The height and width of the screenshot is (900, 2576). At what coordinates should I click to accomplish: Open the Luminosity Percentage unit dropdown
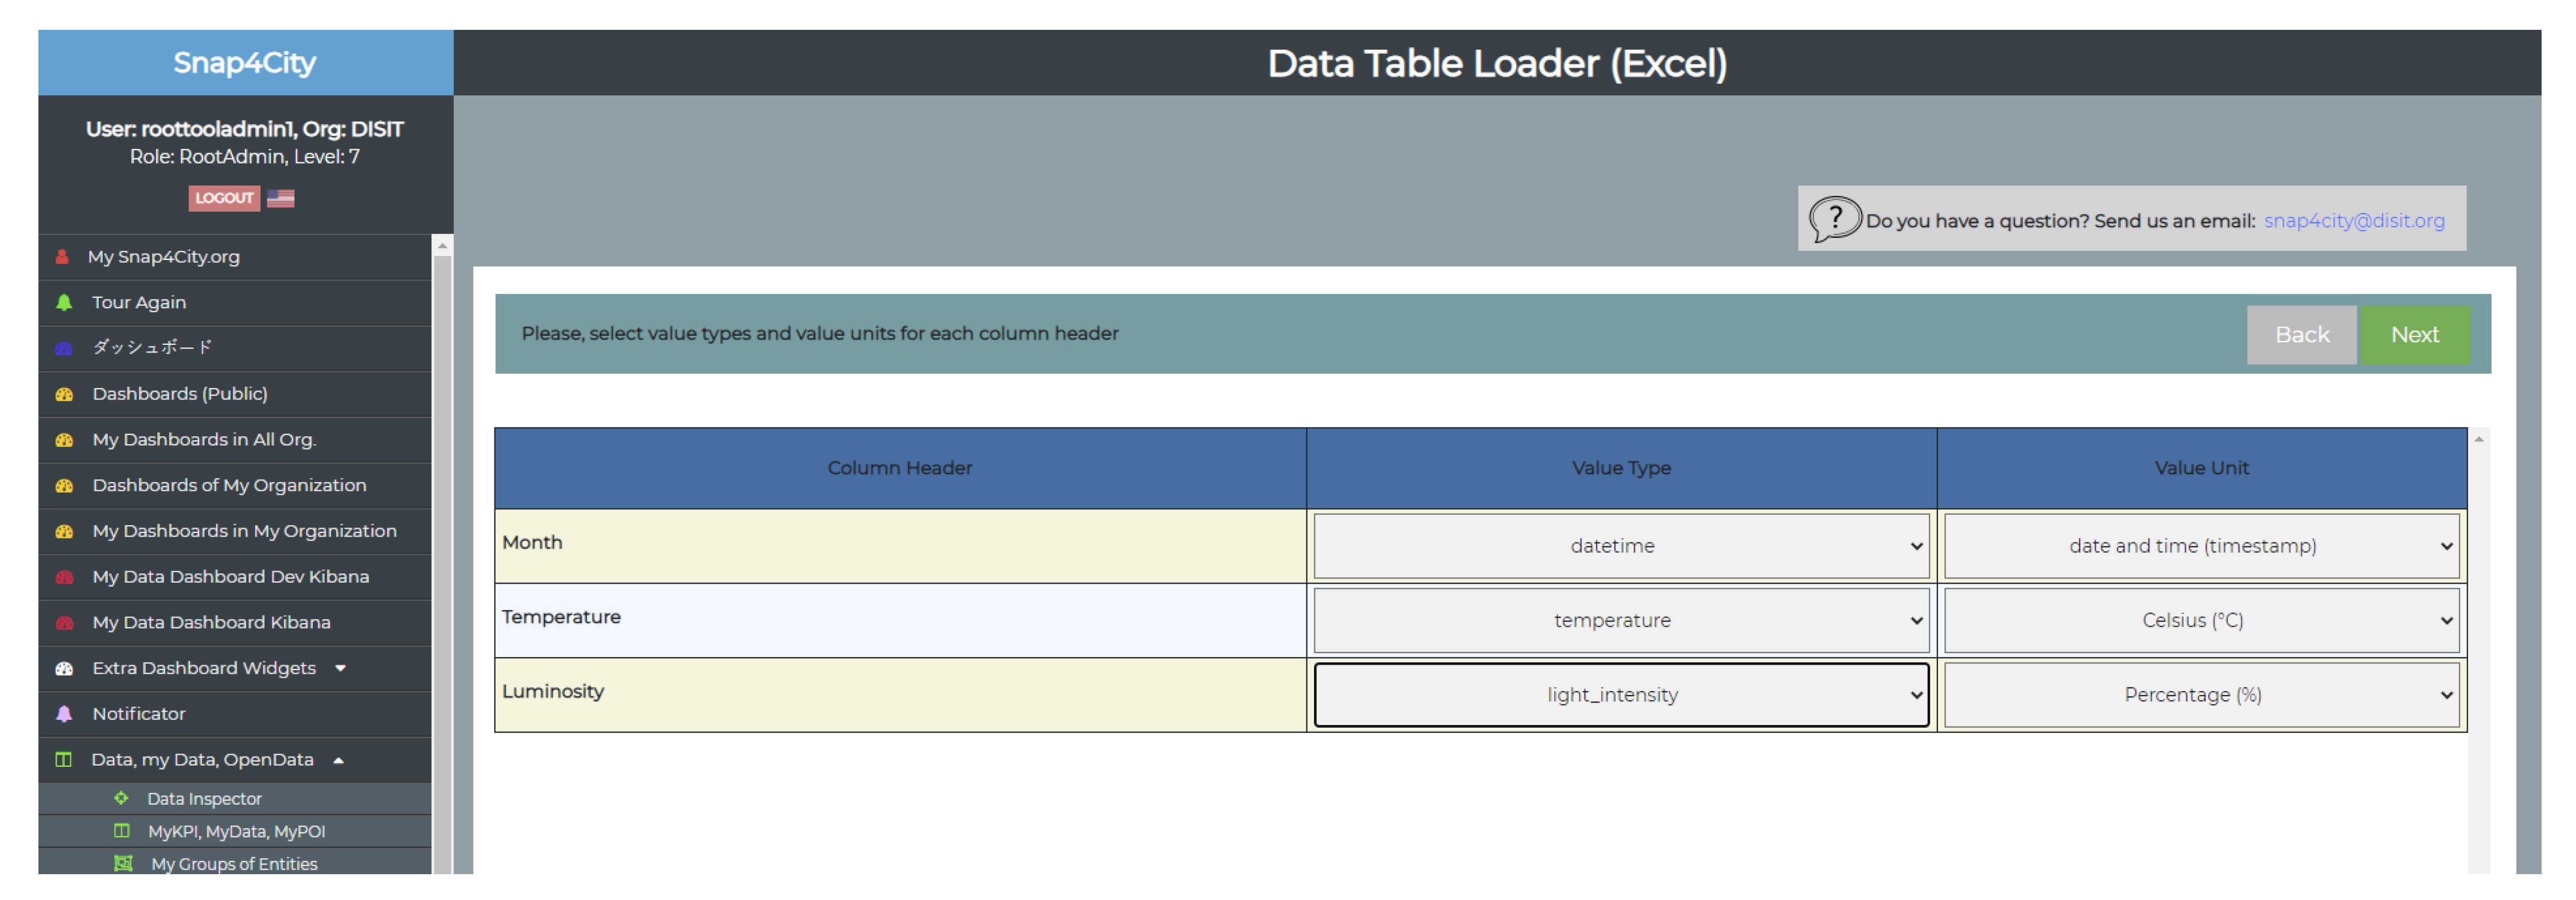(x=2200, y=695)
